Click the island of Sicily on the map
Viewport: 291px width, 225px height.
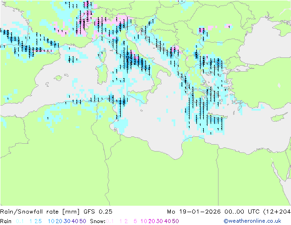(x=138, y=96)
